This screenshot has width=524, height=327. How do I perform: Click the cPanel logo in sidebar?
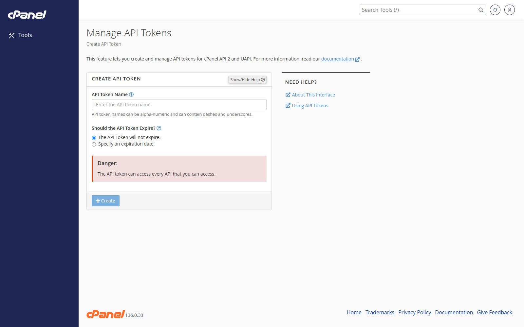pos(27,15)
